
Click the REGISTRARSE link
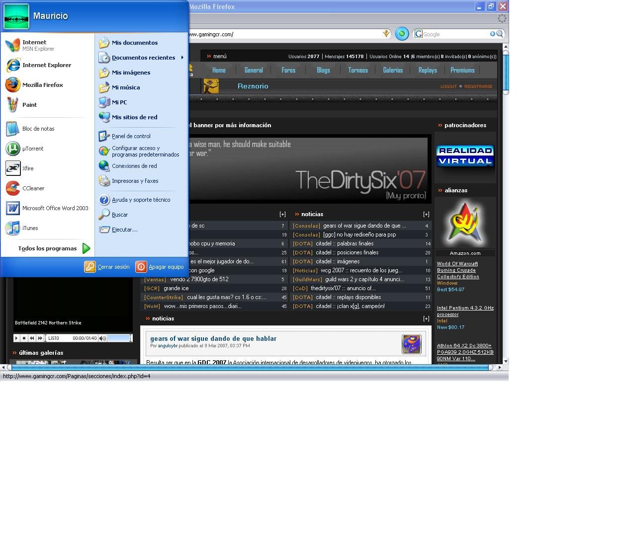[x=478, y=86]
